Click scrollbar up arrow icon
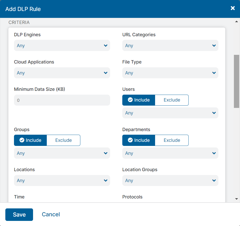This screenshot has width=240, height=226. pos(236,22)
